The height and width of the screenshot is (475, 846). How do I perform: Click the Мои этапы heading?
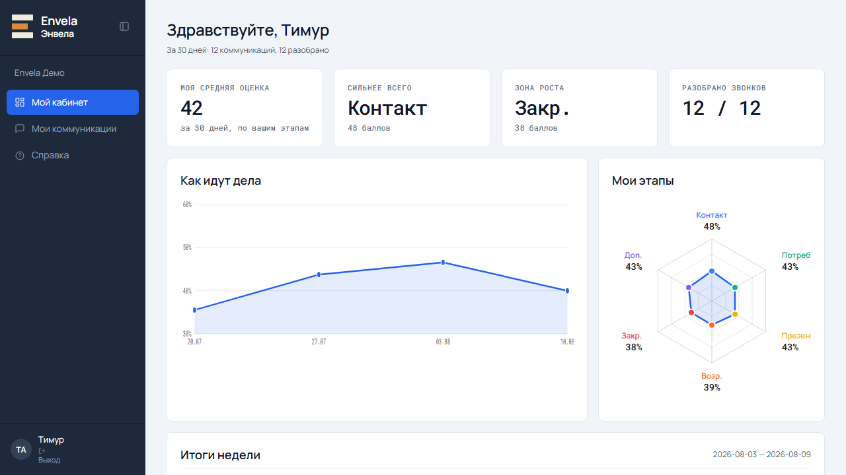(x=643, y=181)
